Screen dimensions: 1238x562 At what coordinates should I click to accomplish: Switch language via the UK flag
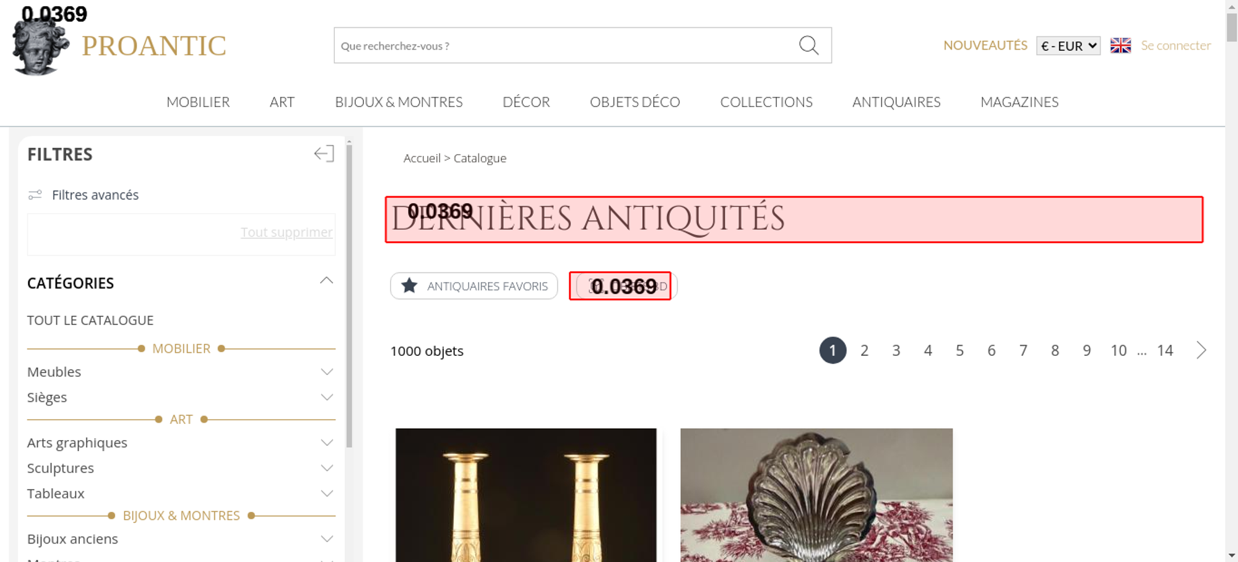click(1120, 45)
